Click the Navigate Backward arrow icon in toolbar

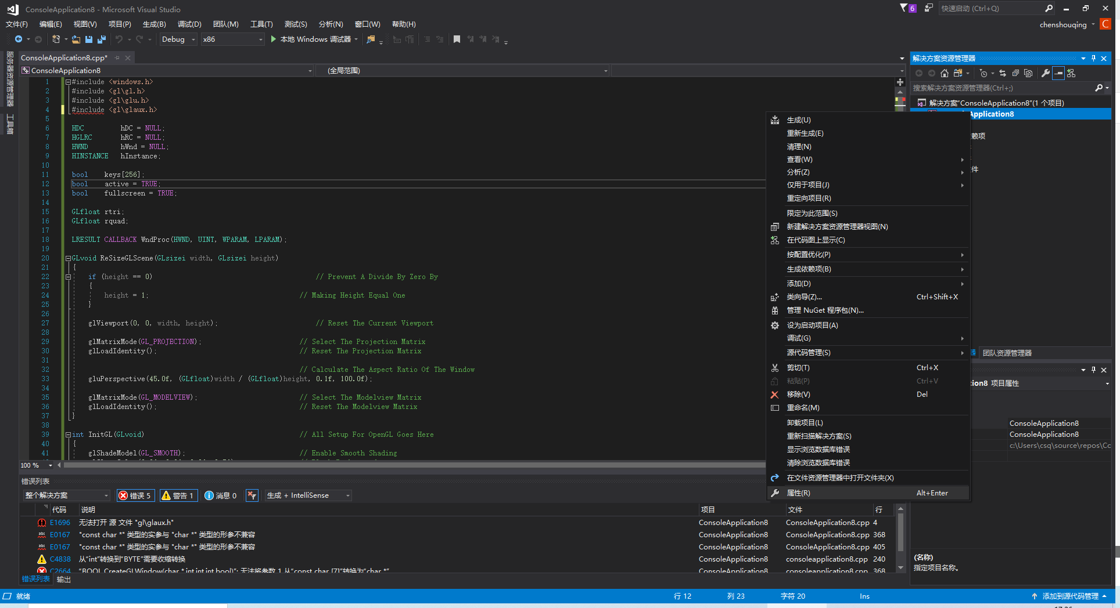coord(19,39)
